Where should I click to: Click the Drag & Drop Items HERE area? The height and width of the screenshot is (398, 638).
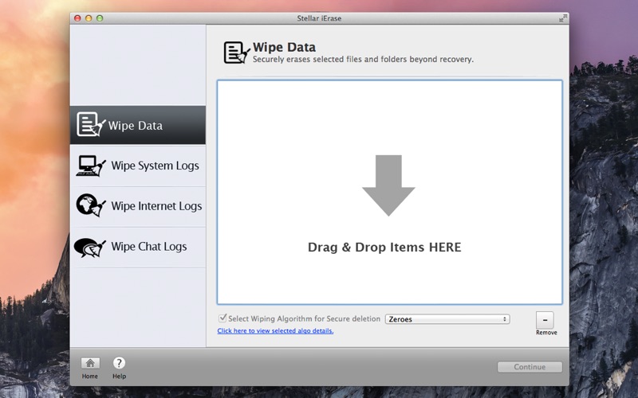390,192
